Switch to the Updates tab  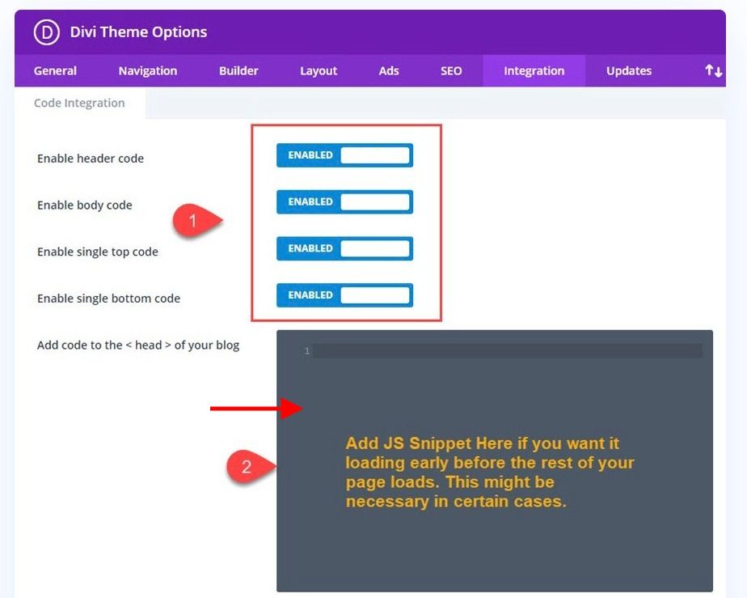tap(629, 71)
